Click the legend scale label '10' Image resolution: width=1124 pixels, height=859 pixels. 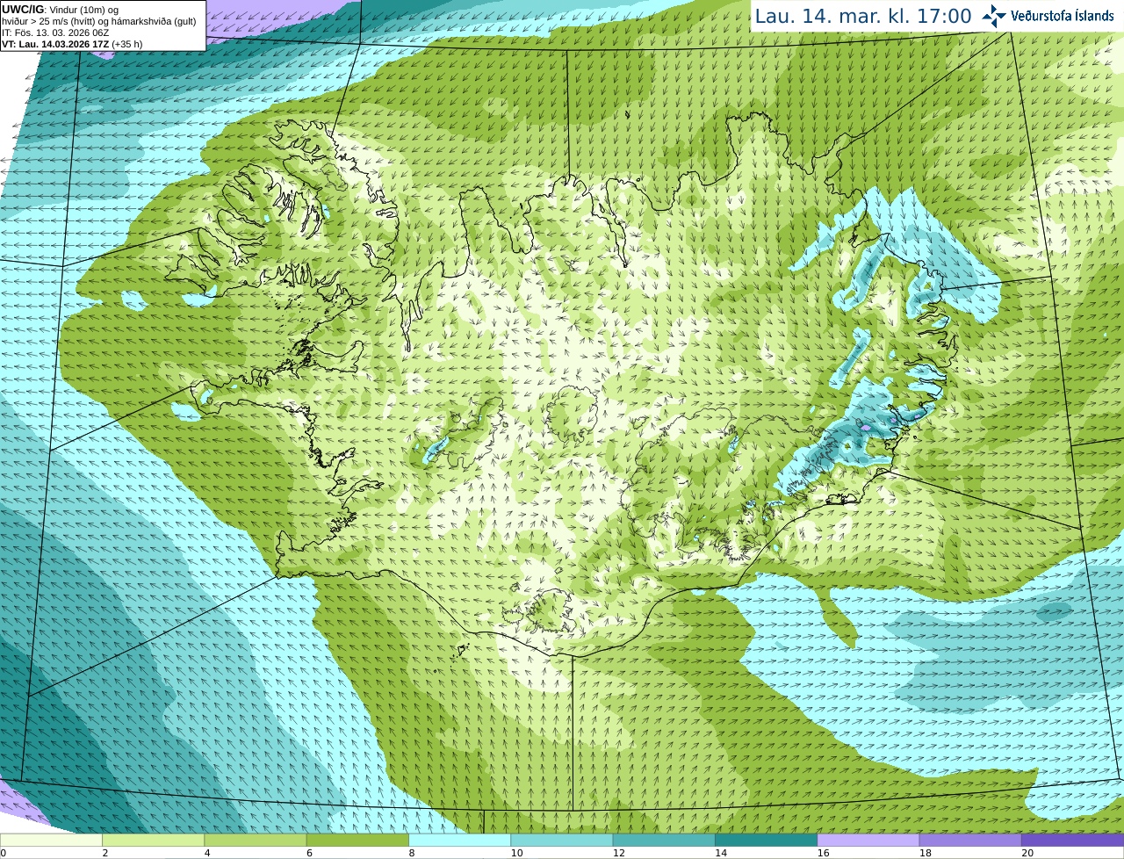[x=516, y=853]
